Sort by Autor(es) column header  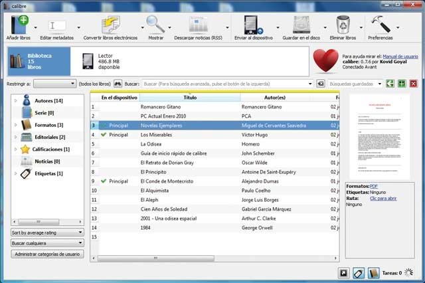tap(274, 97)
